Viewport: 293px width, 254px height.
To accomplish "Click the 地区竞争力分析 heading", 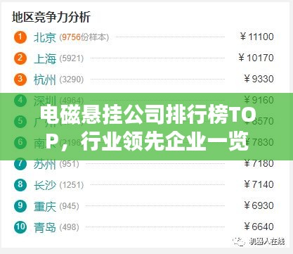I will [x=51, y=17].
